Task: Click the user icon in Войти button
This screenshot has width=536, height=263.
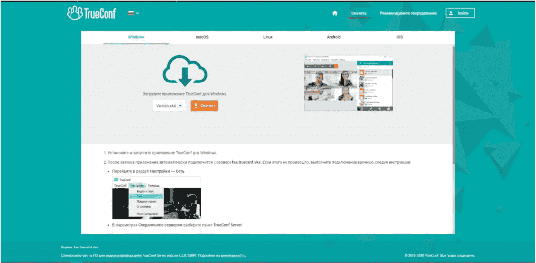Action: [451, 13]
